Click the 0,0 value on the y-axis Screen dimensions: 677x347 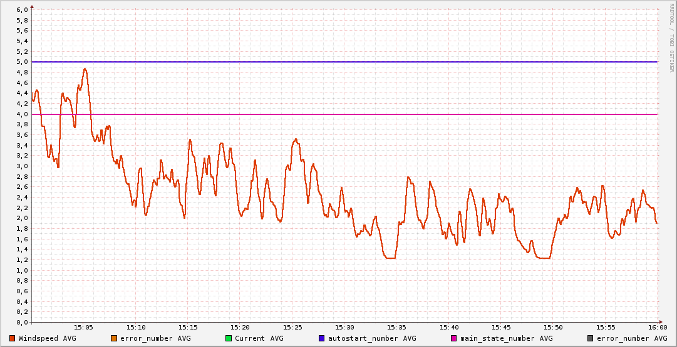(x=21, y=323)
